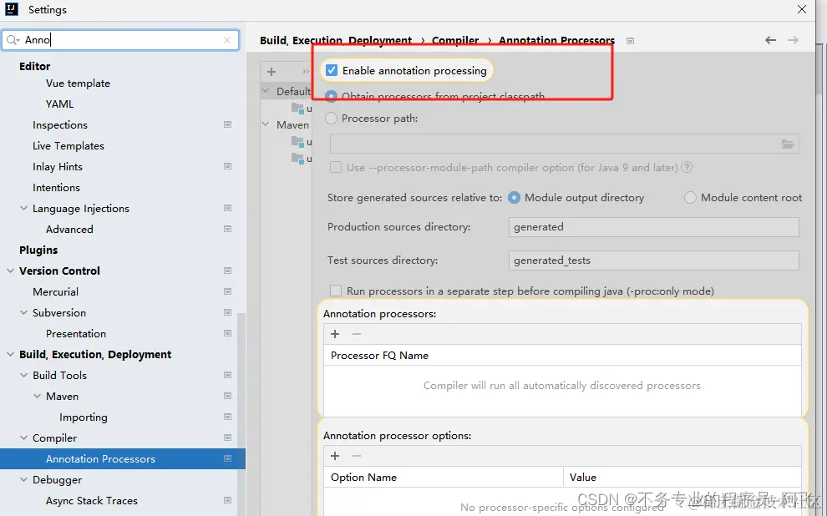Collapse the Build Tools node
827x516 pixels.
click(x=23, y=375)
